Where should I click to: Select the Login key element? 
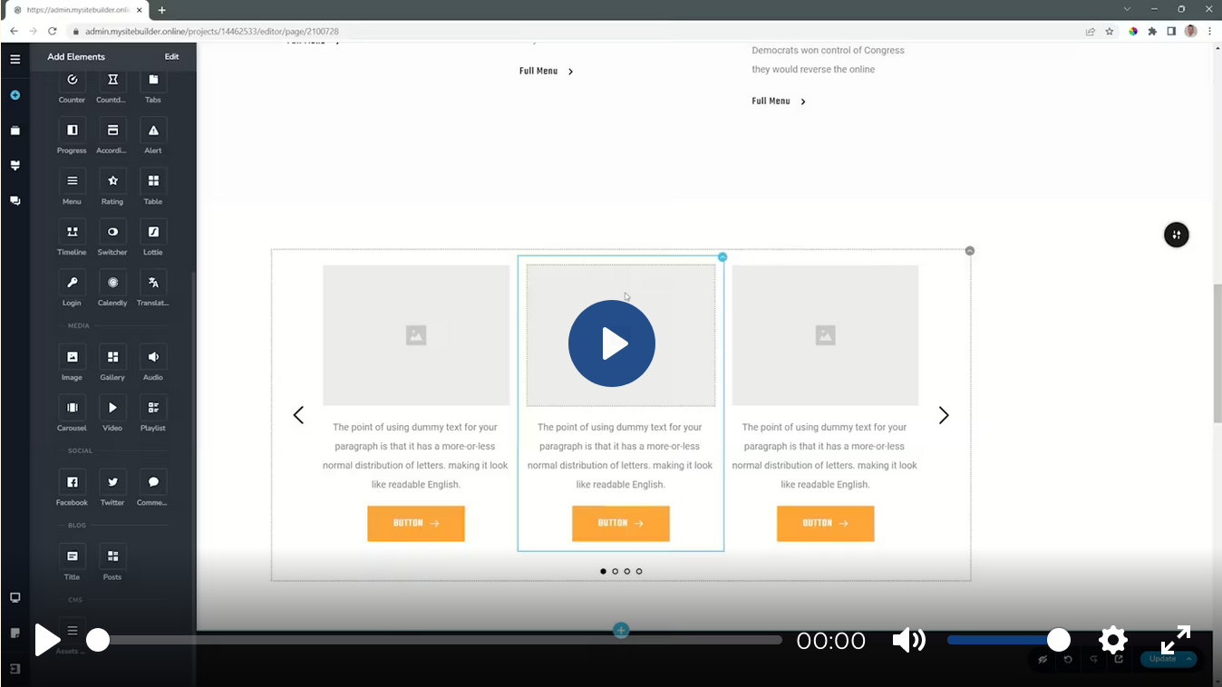(x=73, y=284)
